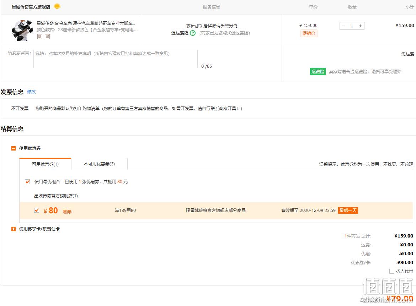The image size is (416, 306).
Task: Collapse the 使用优惠券 section
Action: (14, 148)
